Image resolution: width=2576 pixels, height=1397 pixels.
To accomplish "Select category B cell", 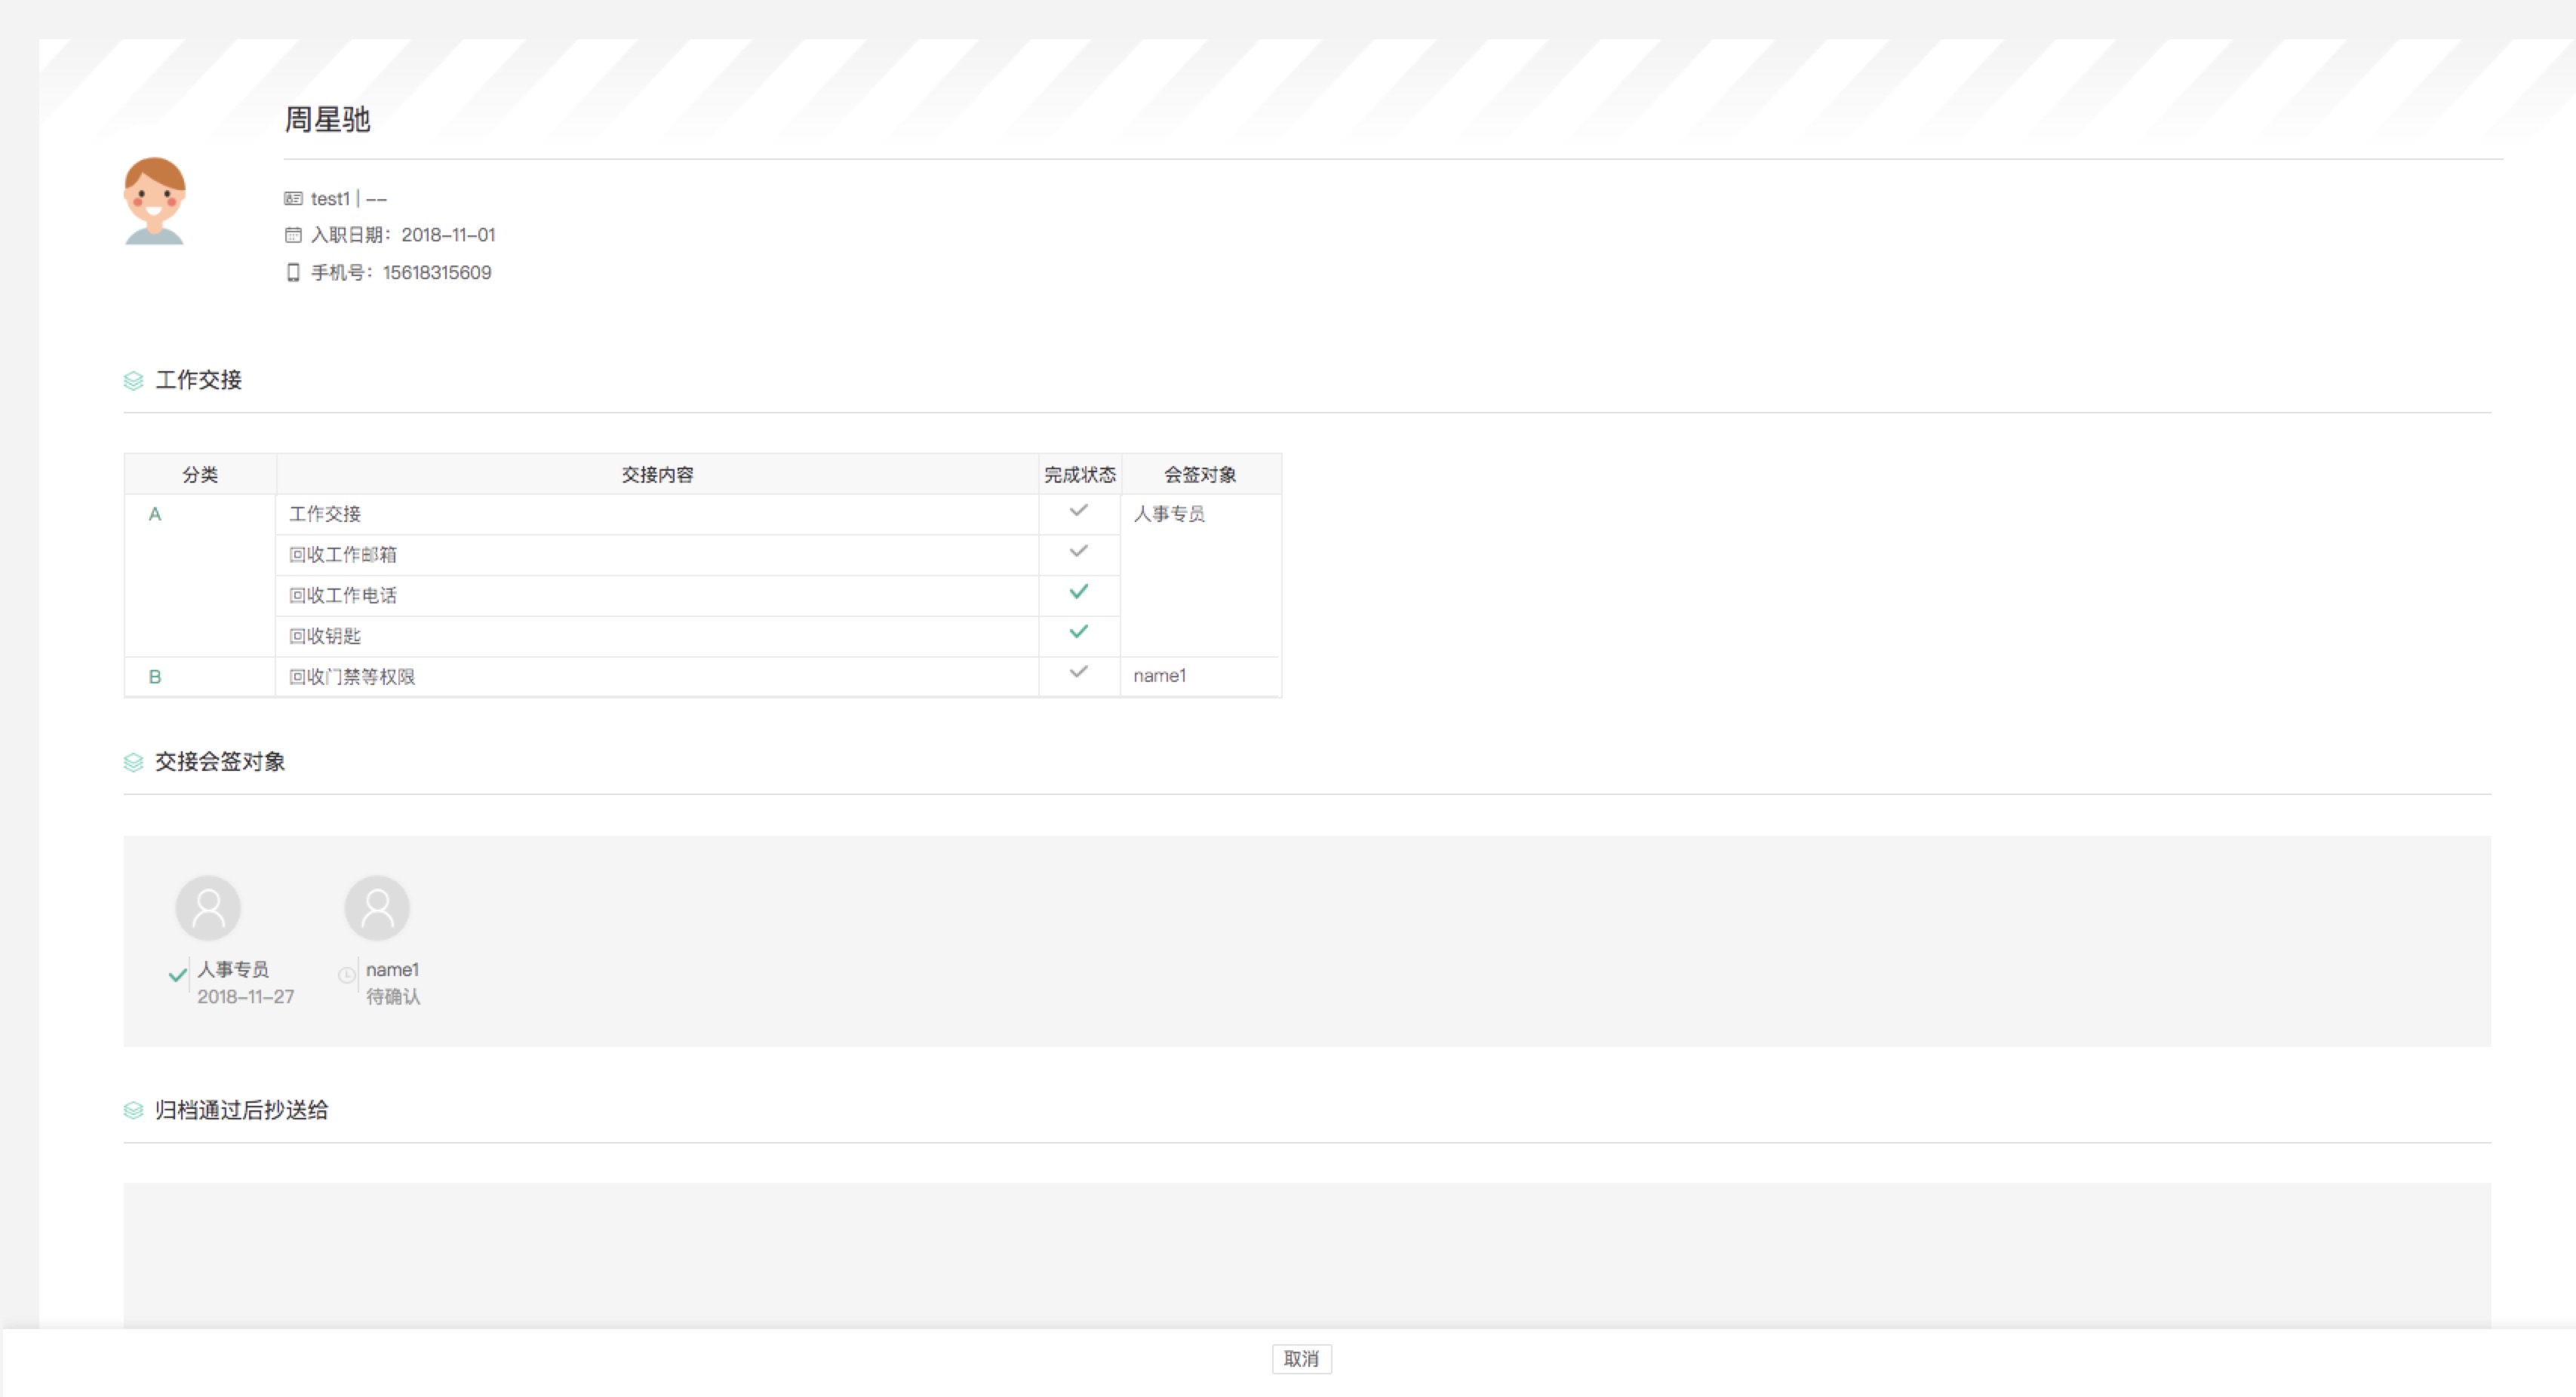I will pyautogui.click(x=200, y=677).
